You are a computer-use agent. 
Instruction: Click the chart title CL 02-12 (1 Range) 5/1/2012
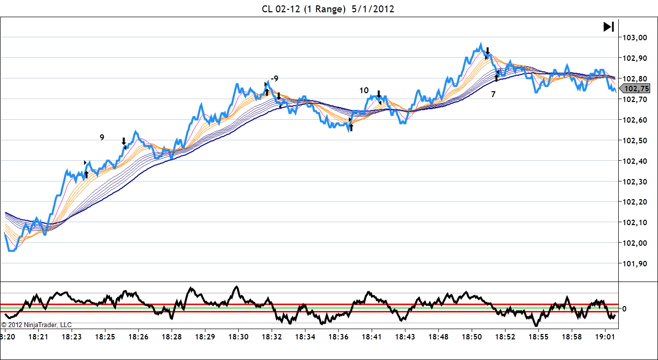pos(328,9)
